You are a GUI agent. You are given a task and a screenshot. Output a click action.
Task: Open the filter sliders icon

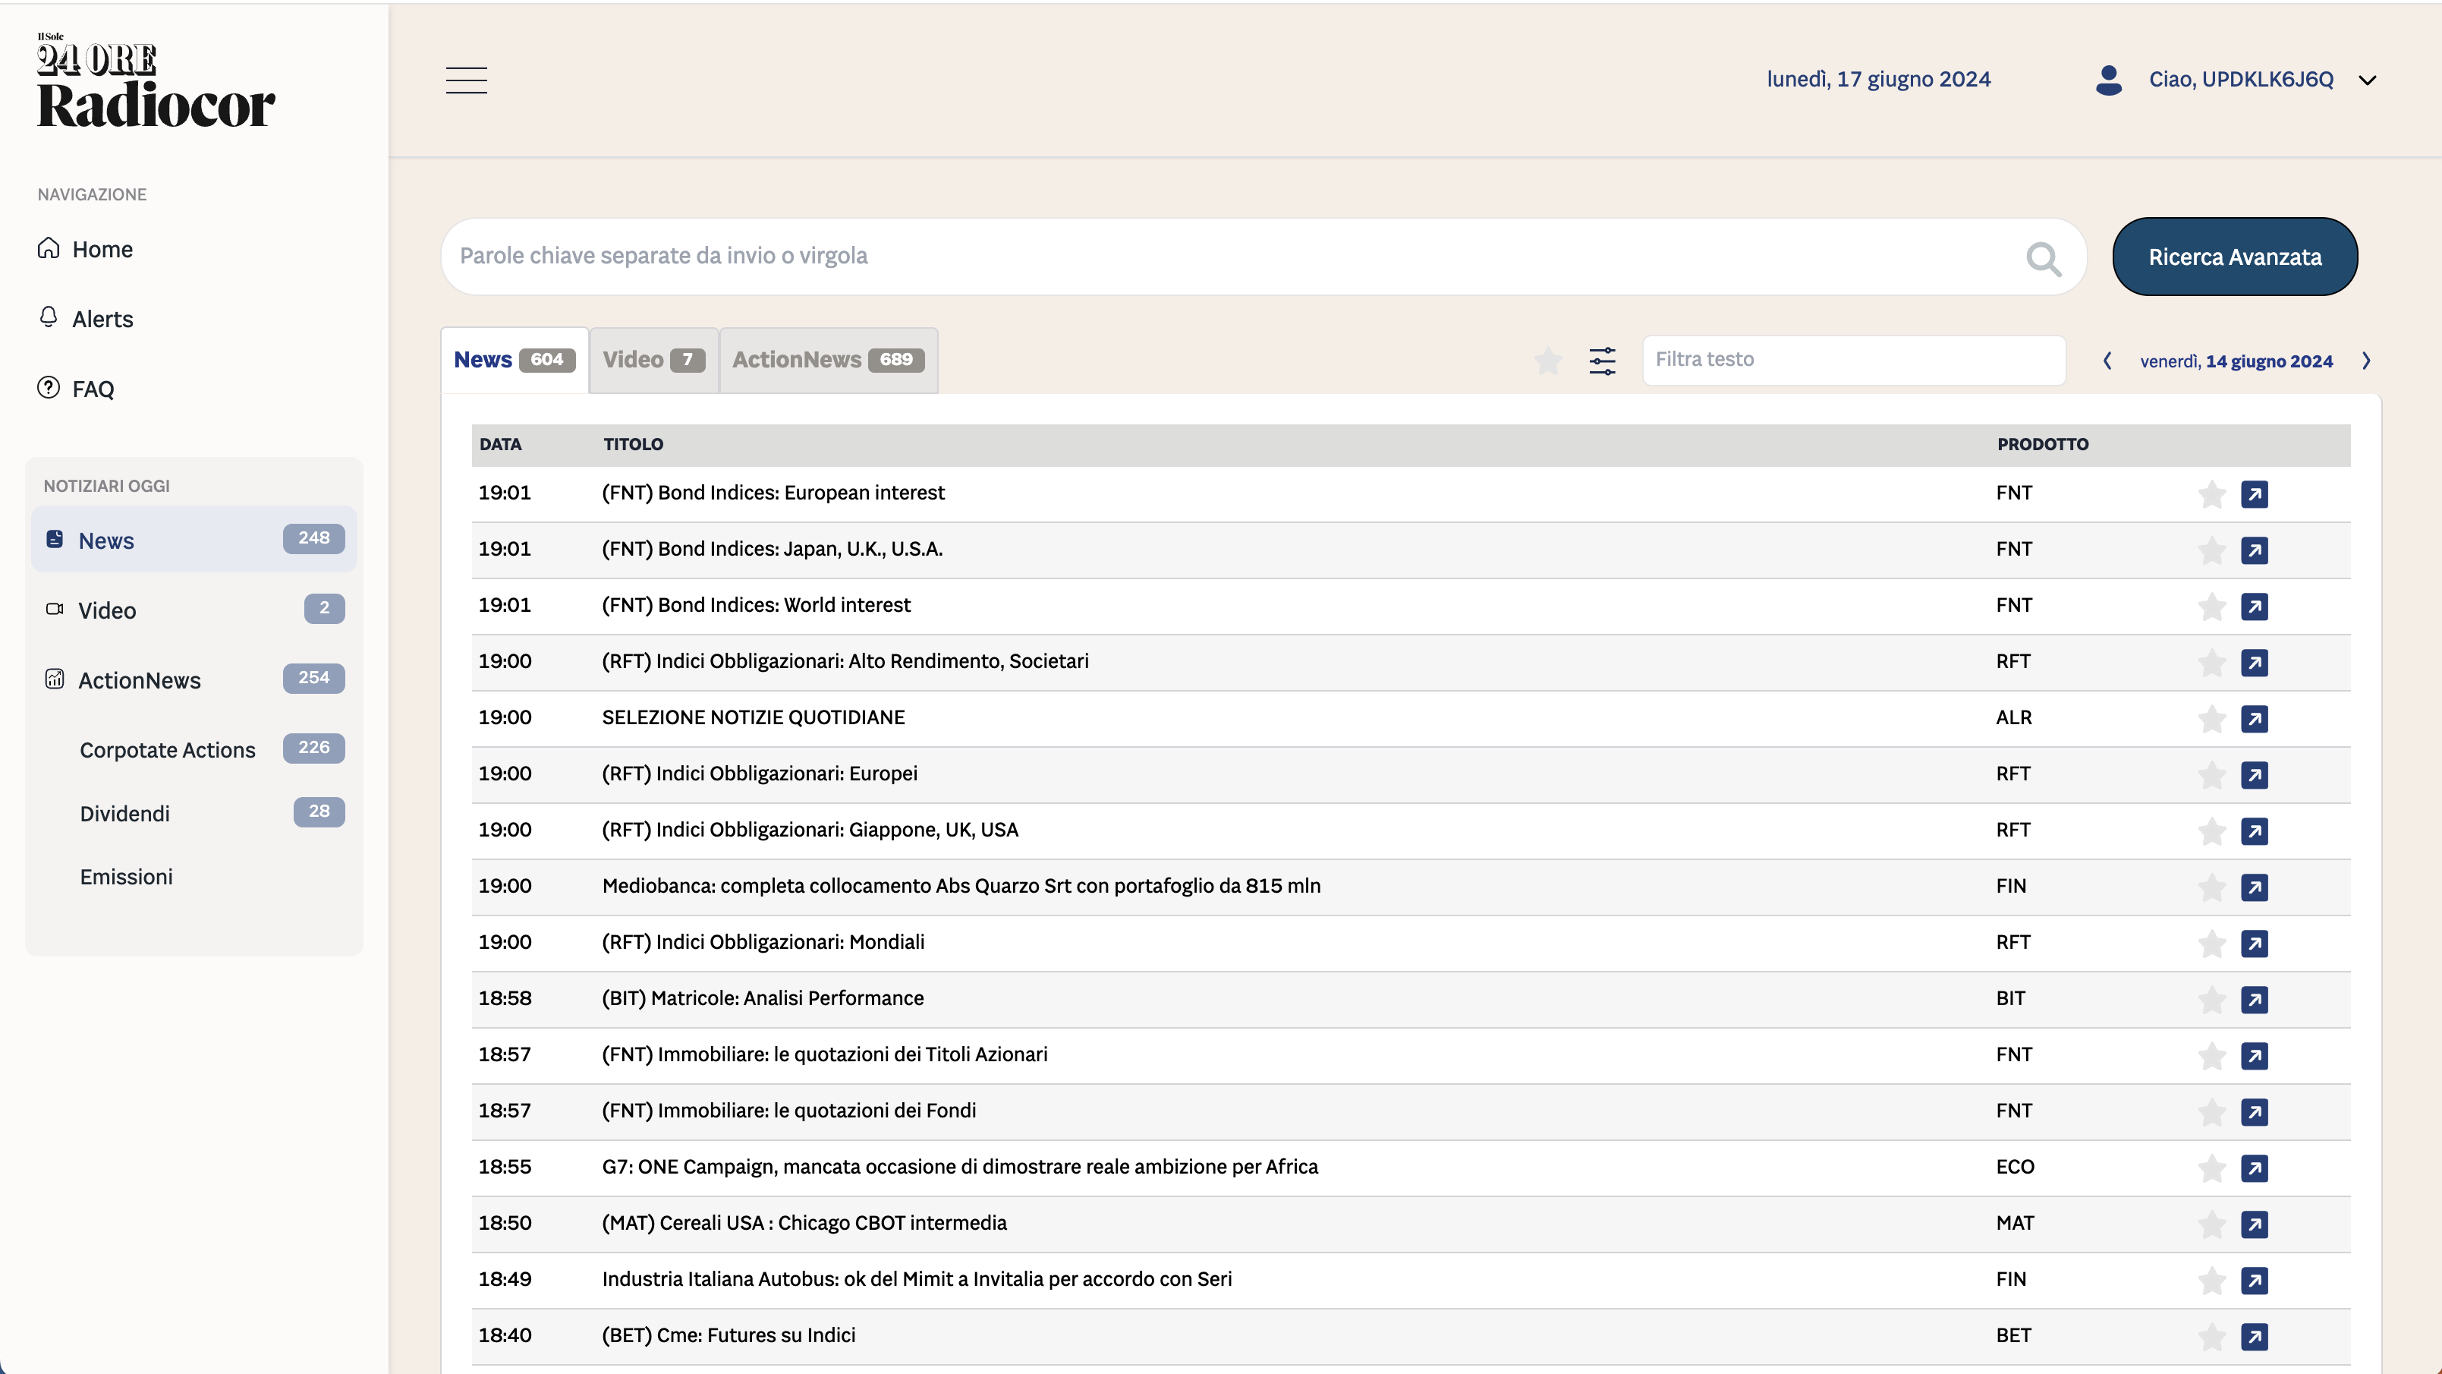[x=1602, y=361]
